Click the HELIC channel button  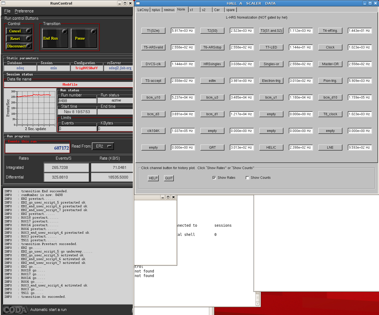pyautogui.click(x=271, y=148)
